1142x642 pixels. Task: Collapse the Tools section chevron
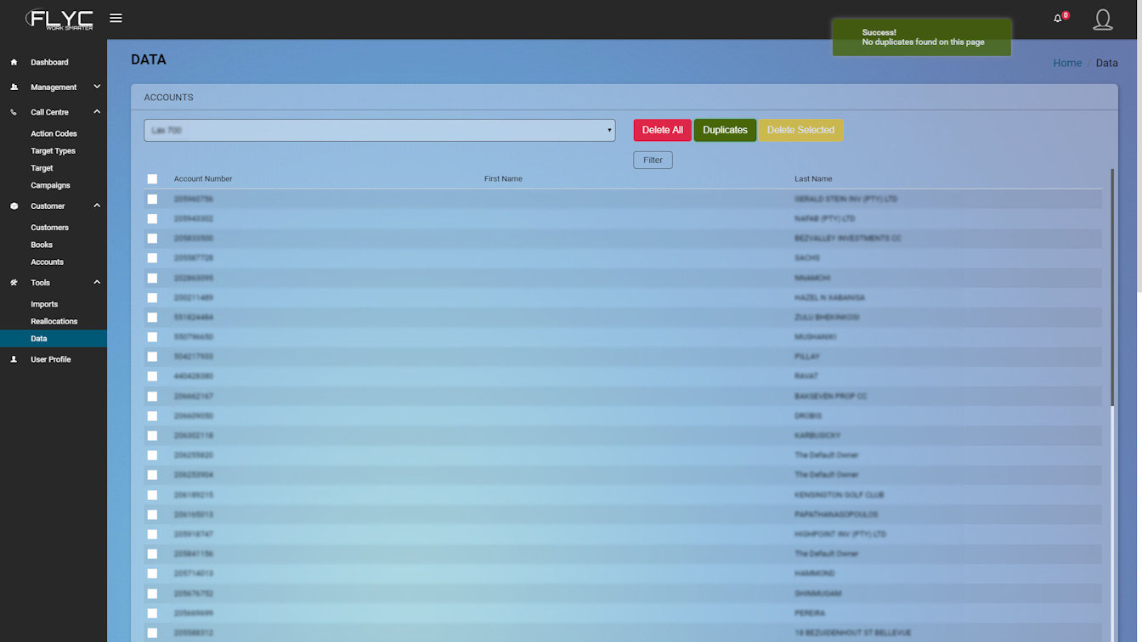click(x=97, y=283)
